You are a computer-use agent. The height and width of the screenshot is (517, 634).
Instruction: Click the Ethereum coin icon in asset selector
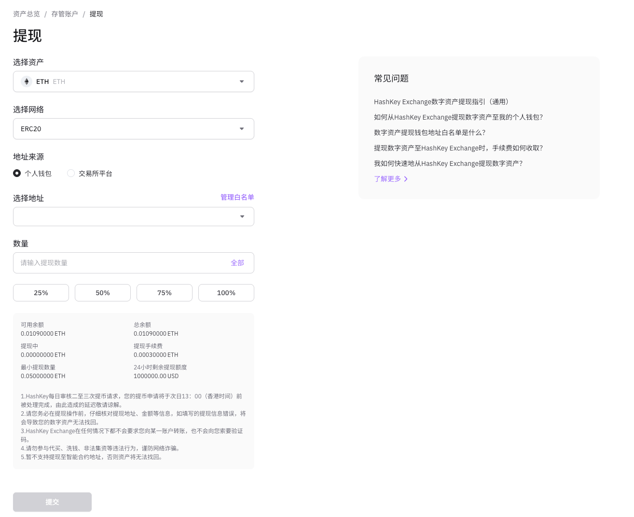tap(27, 82)
